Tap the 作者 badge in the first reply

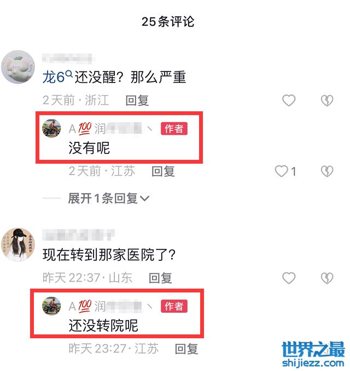coord(174,128)
